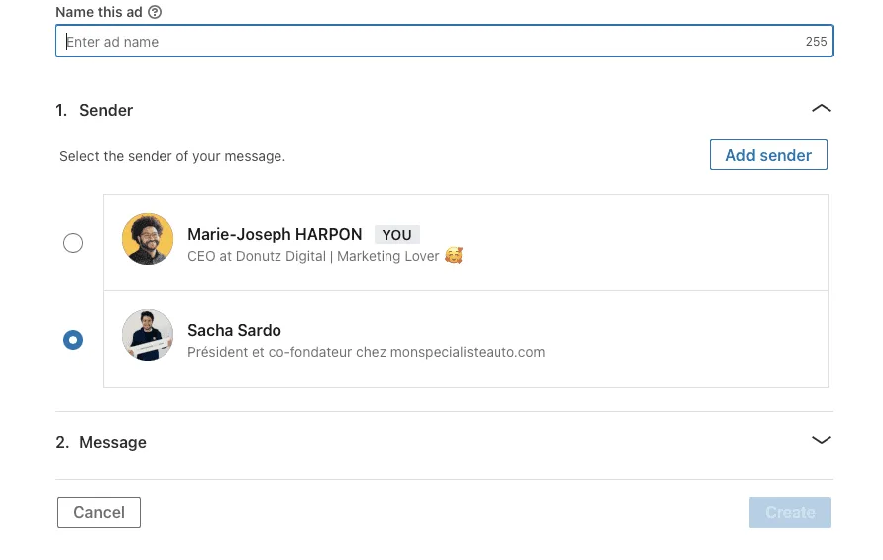Select Marie-Joseph HARPON radio button
The image size is (883, 560).
click(x=73, y=243)
